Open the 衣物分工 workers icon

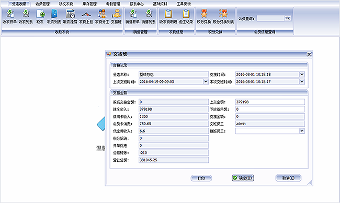[102, 16]
